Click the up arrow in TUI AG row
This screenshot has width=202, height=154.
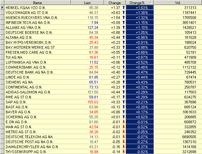124,57
